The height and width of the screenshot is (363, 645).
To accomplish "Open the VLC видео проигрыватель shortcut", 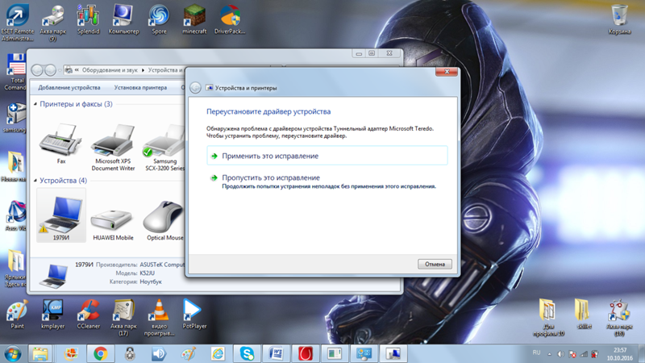I will [x=159, y=318].
